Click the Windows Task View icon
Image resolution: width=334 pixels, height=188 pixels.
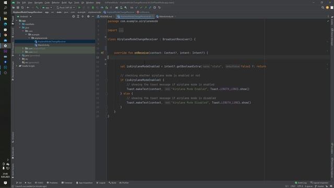(5, 13)
